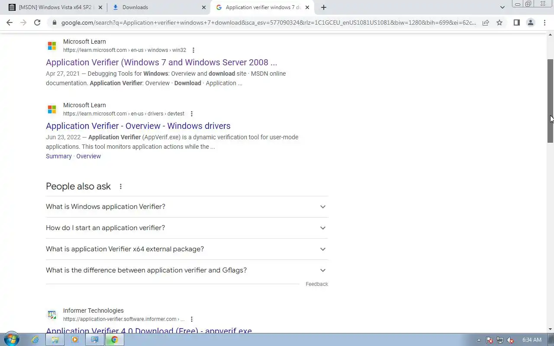Click Informer Technologies favicon
This screenshot has height=346, width=554.
pos(52,314)
